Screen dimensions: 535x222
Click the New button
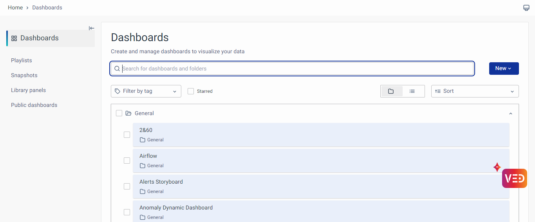[504, 69]
